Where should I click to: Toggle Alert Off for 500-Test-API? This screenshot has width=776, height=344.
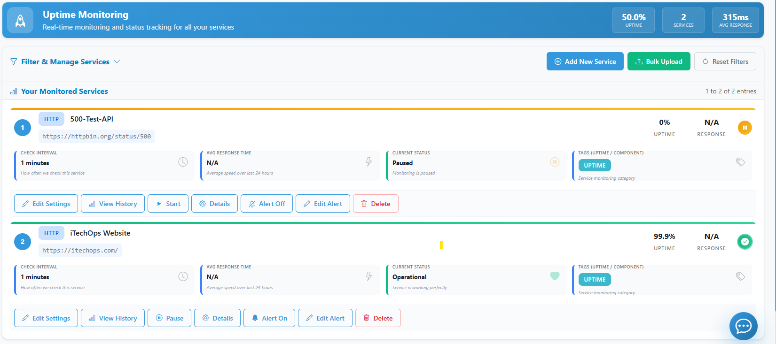point(267,204)
